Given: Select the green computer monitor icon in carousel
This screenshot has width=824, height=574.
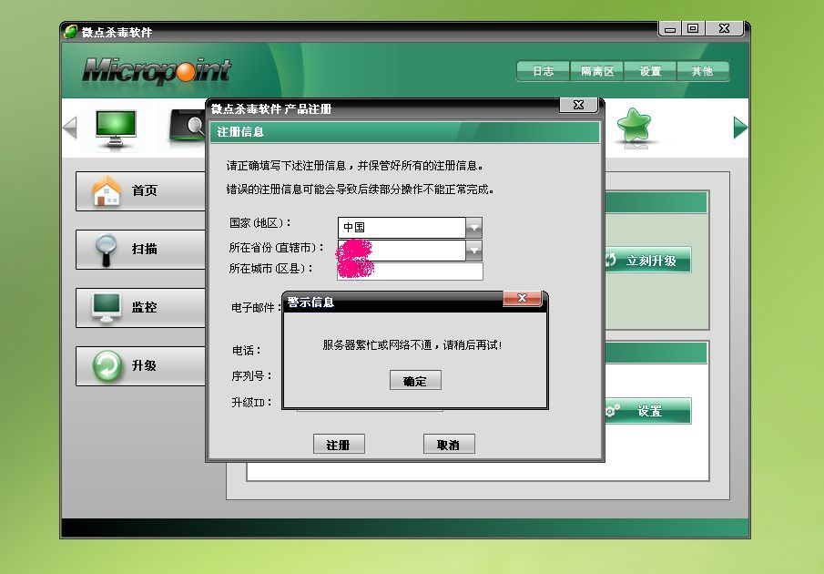Looking at the screenshot, I should 117,128.
